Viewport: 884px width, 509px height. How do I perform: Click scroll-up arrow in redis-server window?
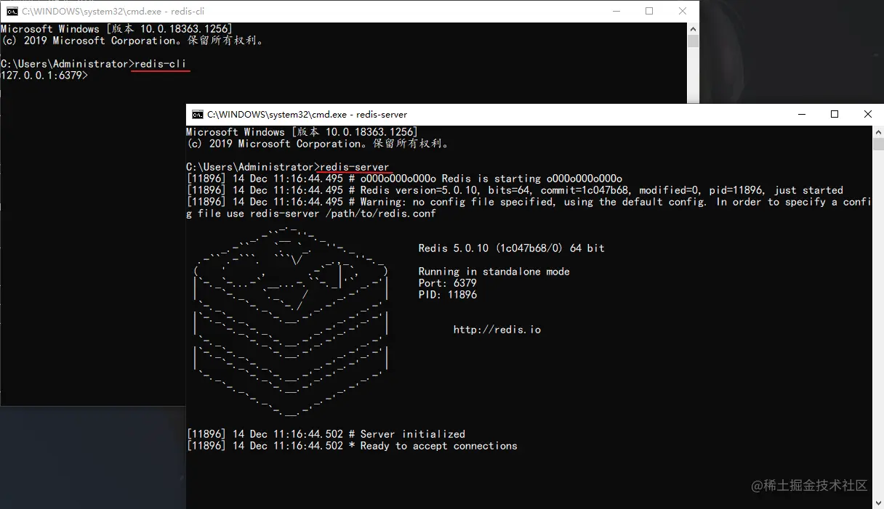pos(878,132)
